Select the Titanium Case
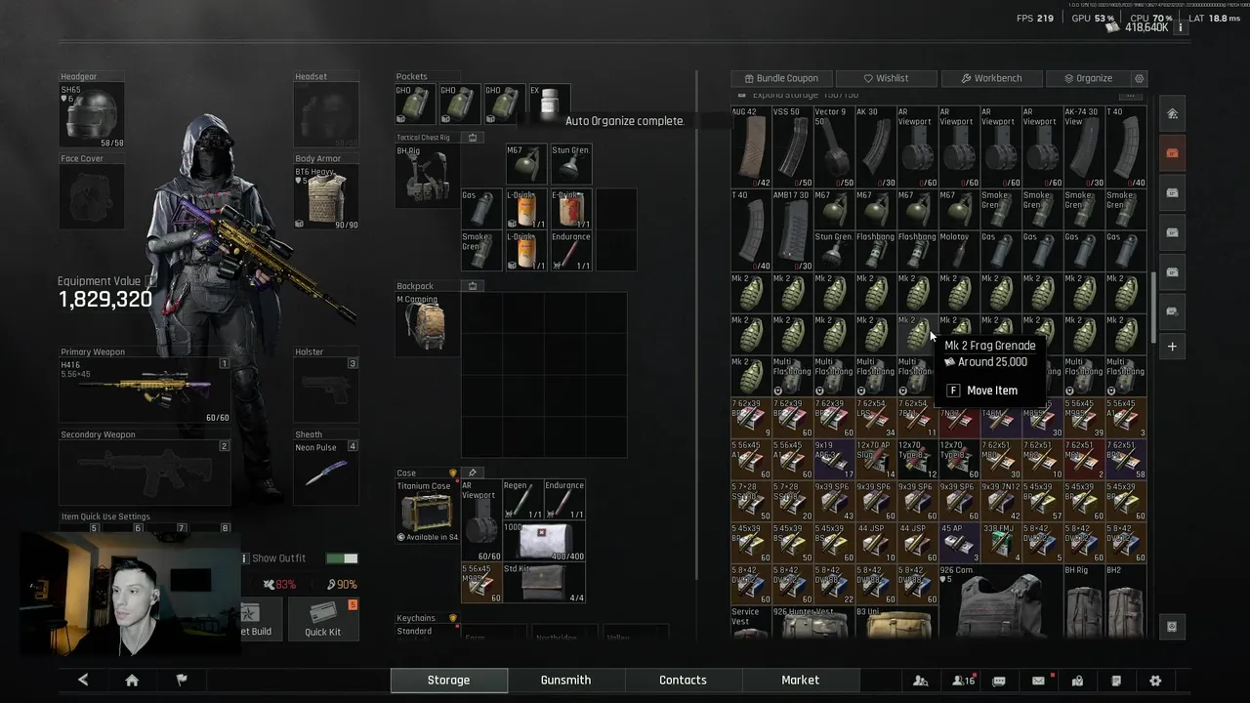Image resolution: width=1250 pixels, height=703 pixels. [428, 511]
